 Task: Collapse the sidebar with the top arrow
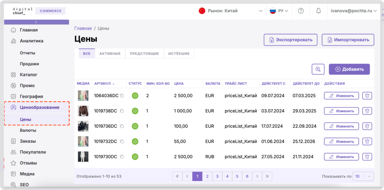coord(36,22)
